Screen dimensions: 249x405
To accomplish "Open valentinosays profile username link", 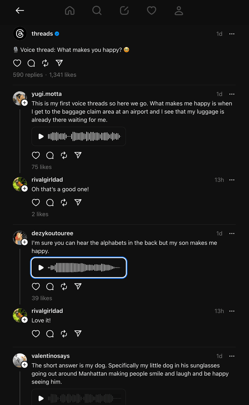I will pyautogui.click(x=51, y=356).
